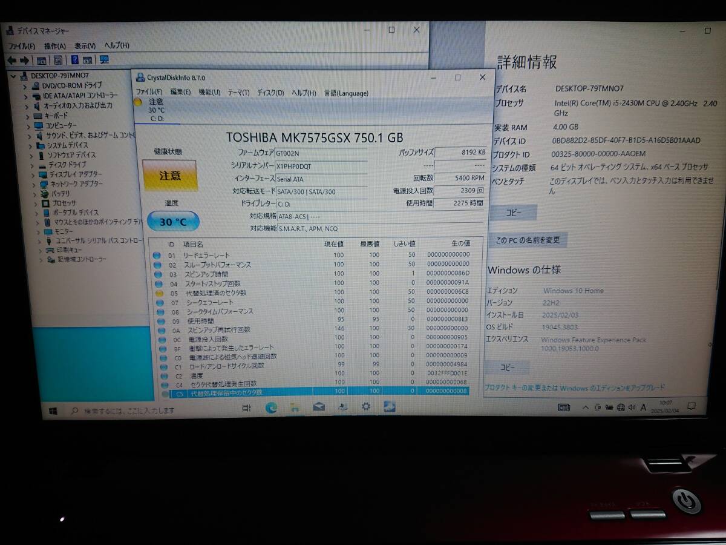Viewport: 726px width, 545px height.
Task: Click the blue indicator on SMART row C2 温度
Action: [163, 376]
